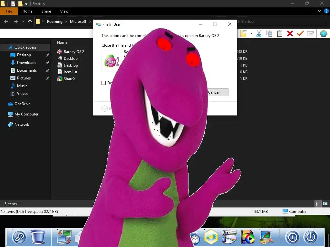This screenshot has width=330, height=247.
Task: Open the Share ribbon tab
Action: (46, 11)
